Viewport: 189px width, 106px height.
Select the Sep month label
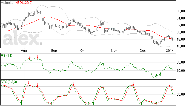[x=54, y=51]
